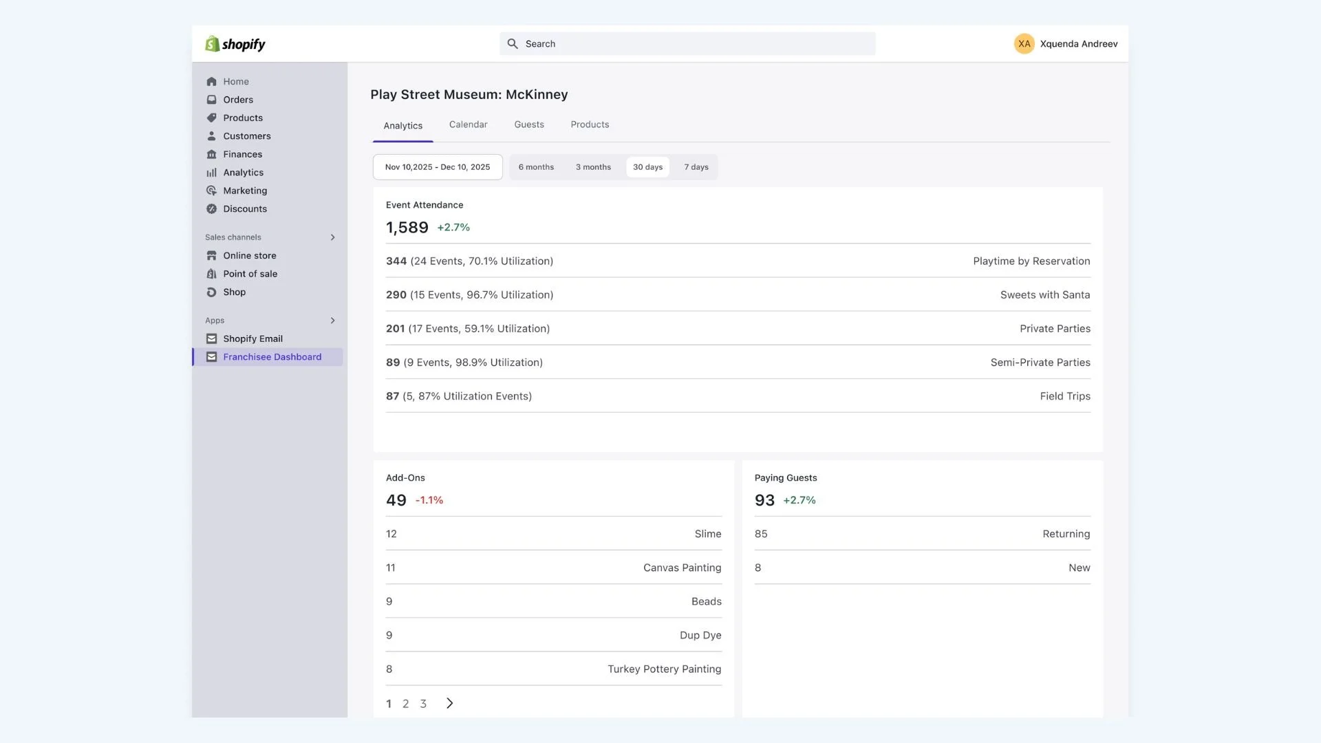Choose the 3 months time range
Viewport: 1321px width, 743px height.
[593, 167]
